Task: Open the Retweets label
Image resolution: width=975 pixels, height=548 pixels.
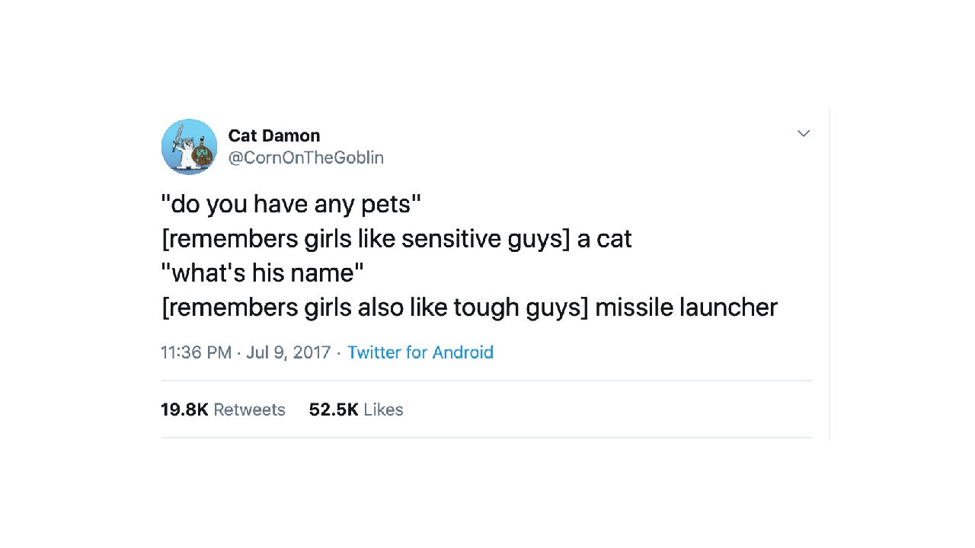Action: [249, 409]
